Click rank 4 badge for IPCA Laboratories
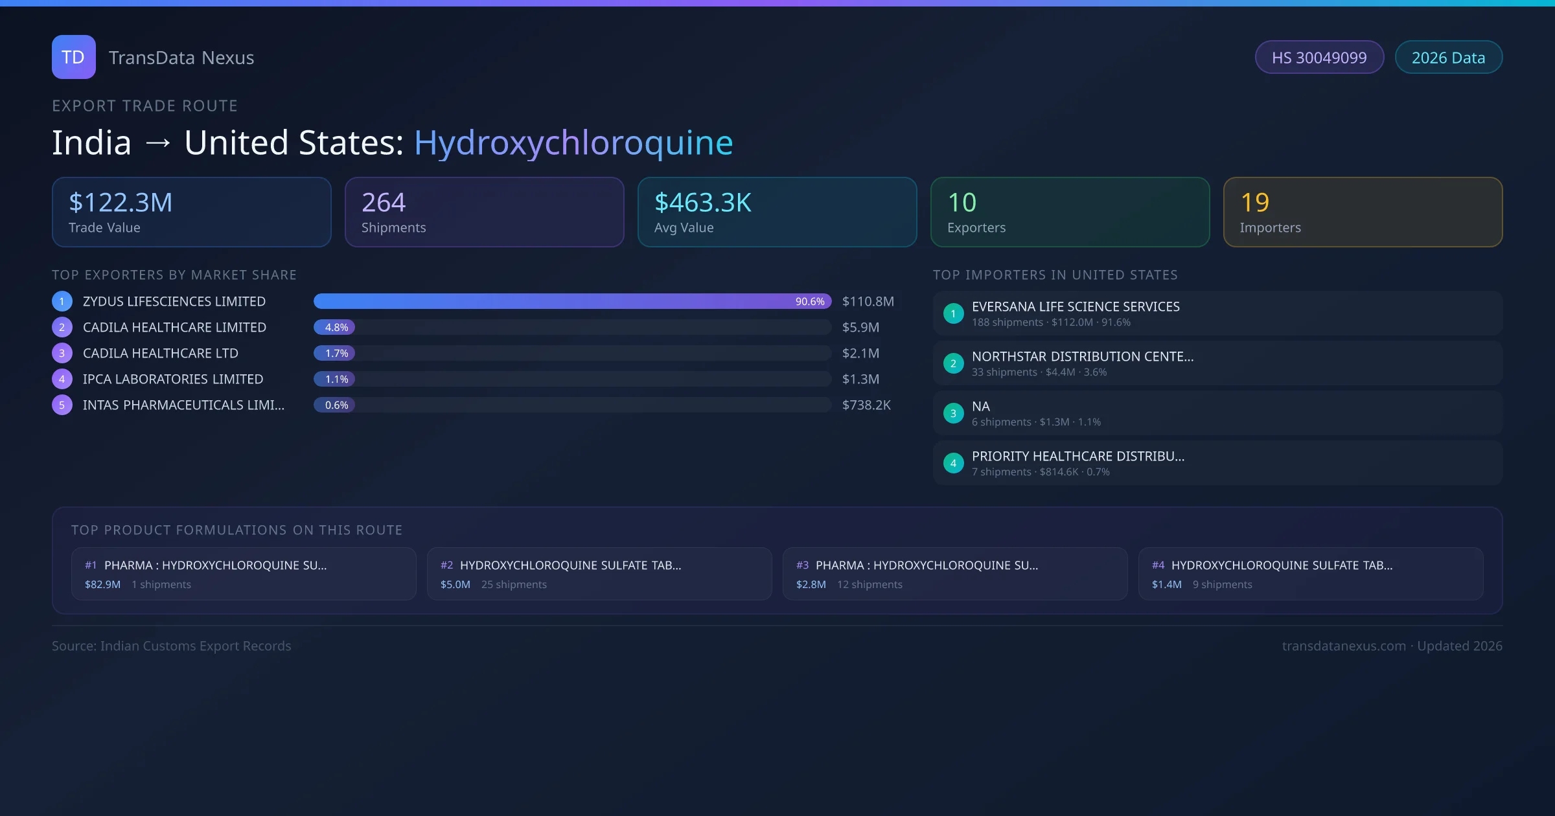1555x816 pixels. (x=62, y=379)
